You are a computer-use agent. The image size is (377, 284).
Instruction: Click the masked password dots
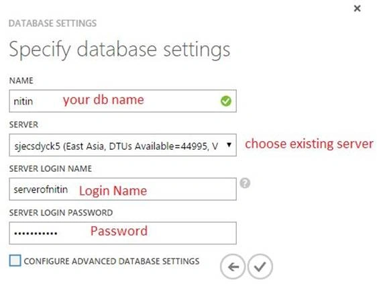pyautogui.click(x=36, y=233)
